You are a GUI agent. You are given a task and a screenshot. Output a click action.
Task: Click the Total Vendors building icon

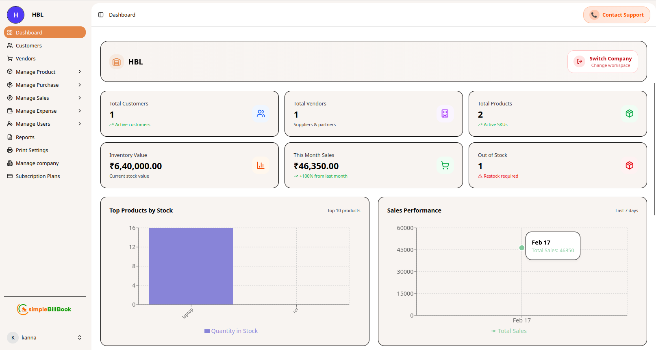pos(445,114)
